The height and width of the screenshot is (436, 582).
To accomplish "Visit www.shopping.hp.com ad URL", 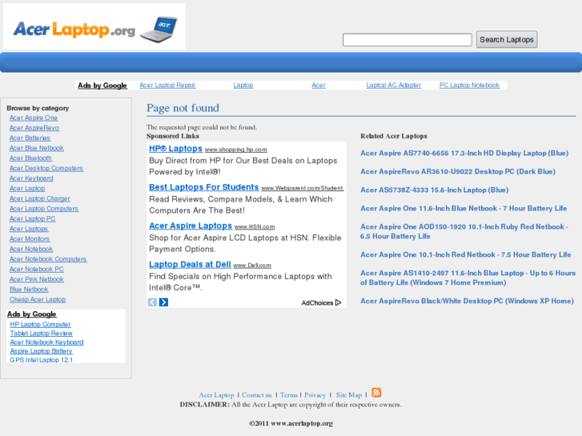I will point(235,150).
